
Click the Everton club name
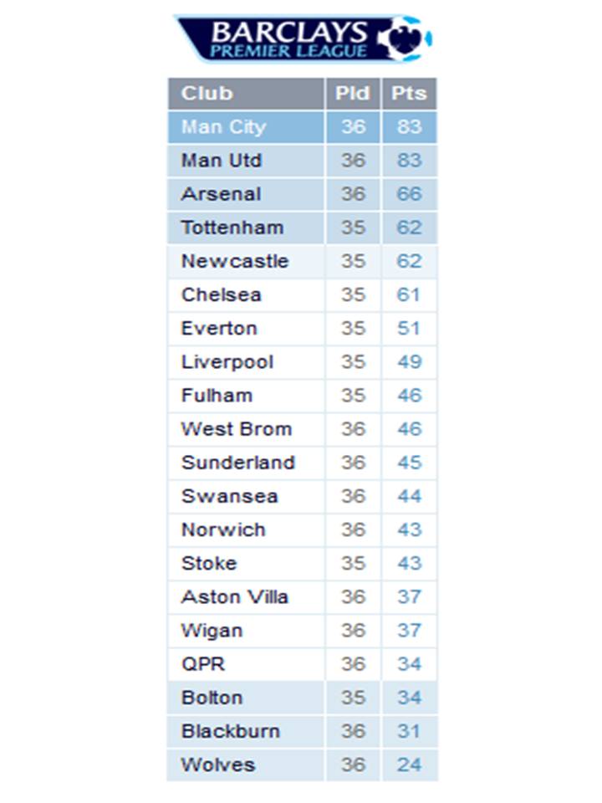(218, 328)
